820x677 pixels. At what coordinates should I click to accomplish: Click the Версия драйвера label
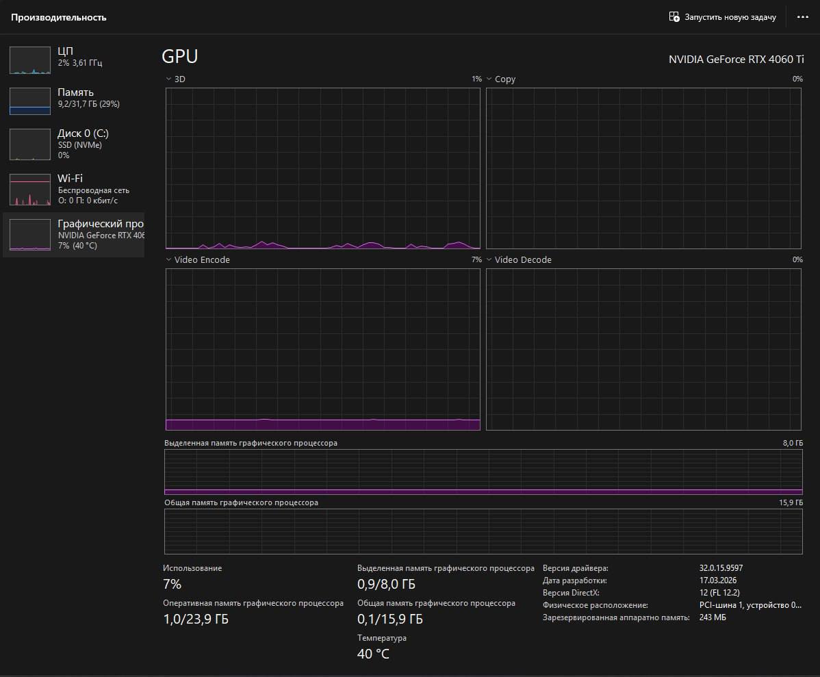pyautogui.click(x=575, y=568)
